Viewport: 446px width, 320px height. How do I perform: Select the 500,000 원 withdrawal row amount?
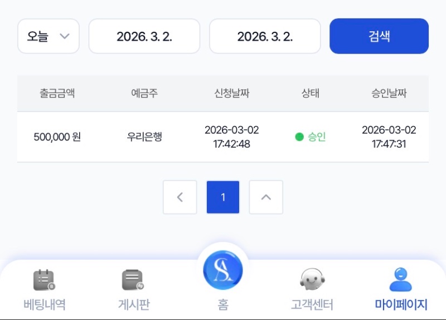(x=57, y=137)
